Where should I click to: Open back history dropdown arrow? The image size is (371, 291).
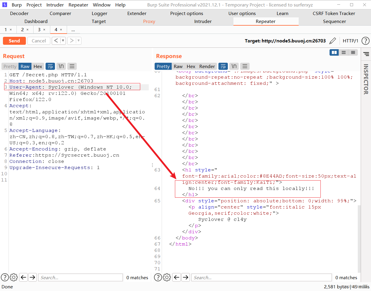(63, 41)
